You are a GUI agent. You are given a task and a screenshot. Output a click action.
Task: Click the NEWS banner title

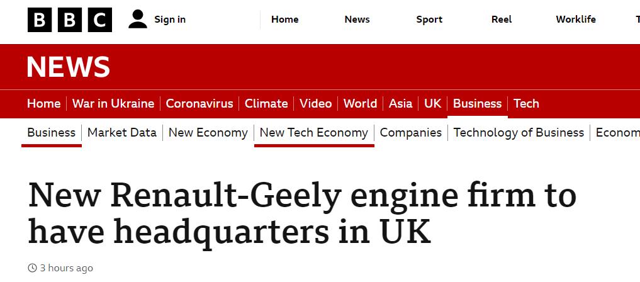click(68, 67)
